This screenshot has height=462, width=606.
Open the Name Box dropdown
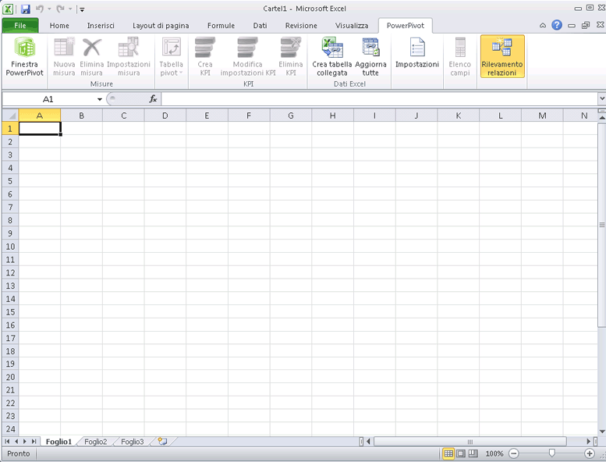click(99, 99)
